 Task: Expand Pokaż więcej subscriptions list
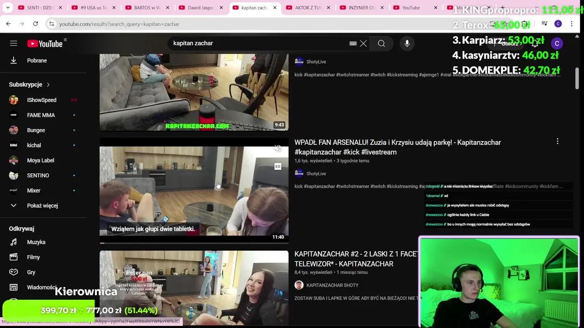pyautogui.click(x=43, y=205)
